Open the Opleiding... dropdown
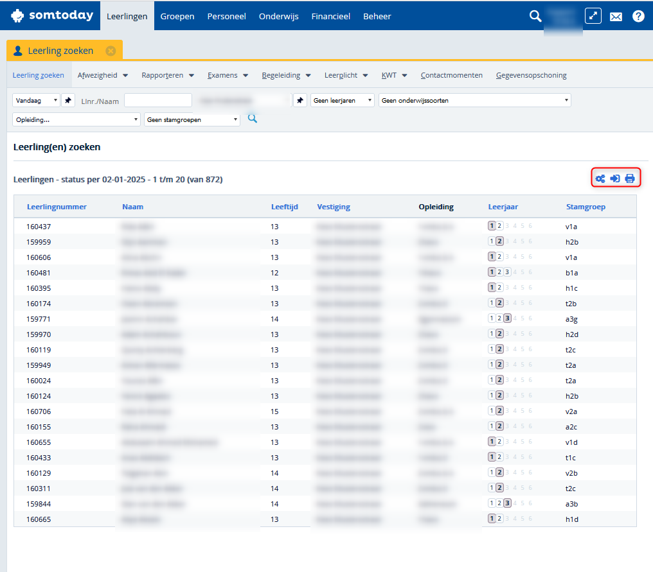The width and height of the screenshot is (653, 572). [x=76, y=119]
